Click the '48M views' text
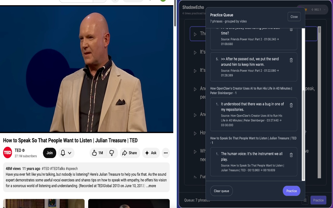The width and height of the screenshot is (333, 208). point(13,168)
